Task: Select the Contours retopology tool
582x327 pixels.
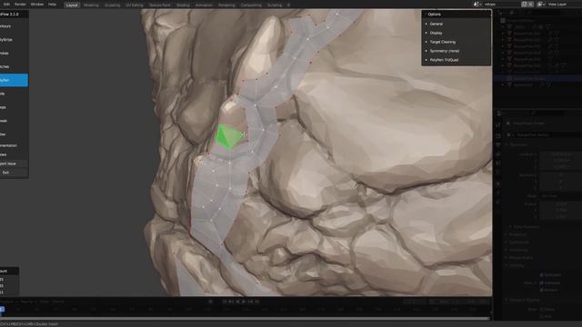Action: click(x=14, y=26)
